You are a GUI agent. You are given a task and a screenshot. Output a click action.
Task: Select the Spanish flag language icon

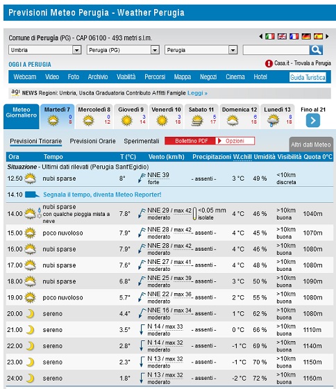[318, 36]
